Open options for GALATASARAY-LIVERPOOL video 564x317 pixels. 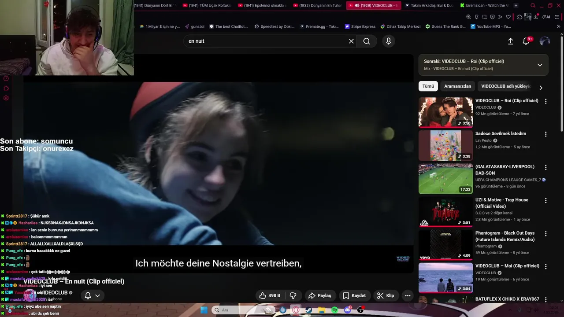tap(545, 167)
